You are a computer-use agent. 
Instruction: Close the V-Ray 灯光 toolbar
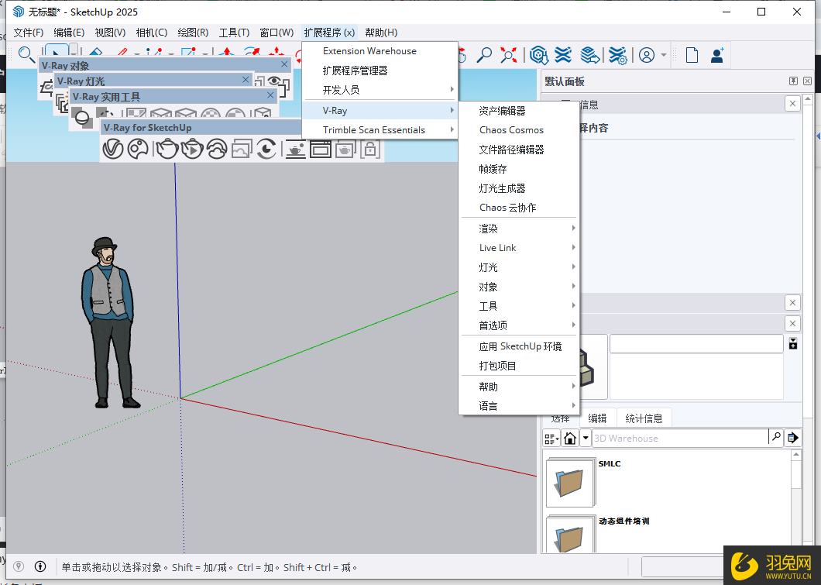click(x=246, y=80)
